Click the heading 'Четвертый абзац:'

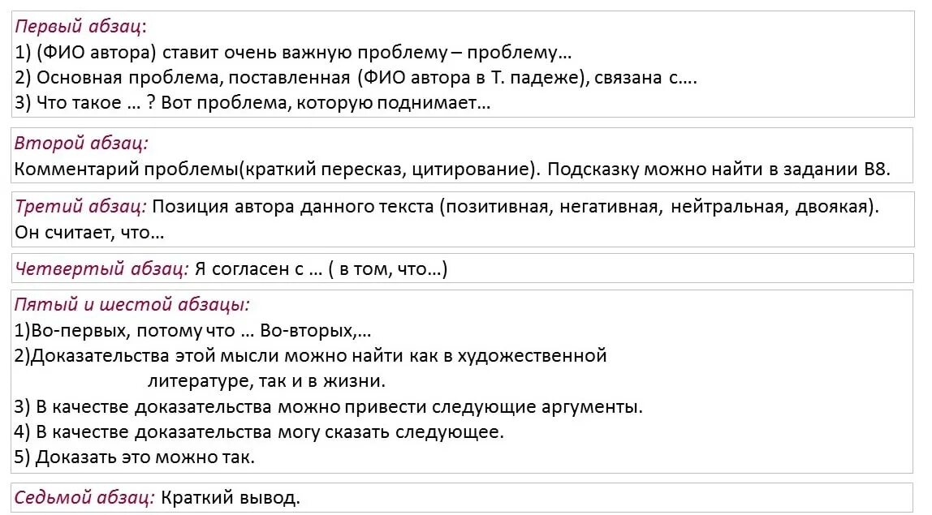tap(101, 269)
